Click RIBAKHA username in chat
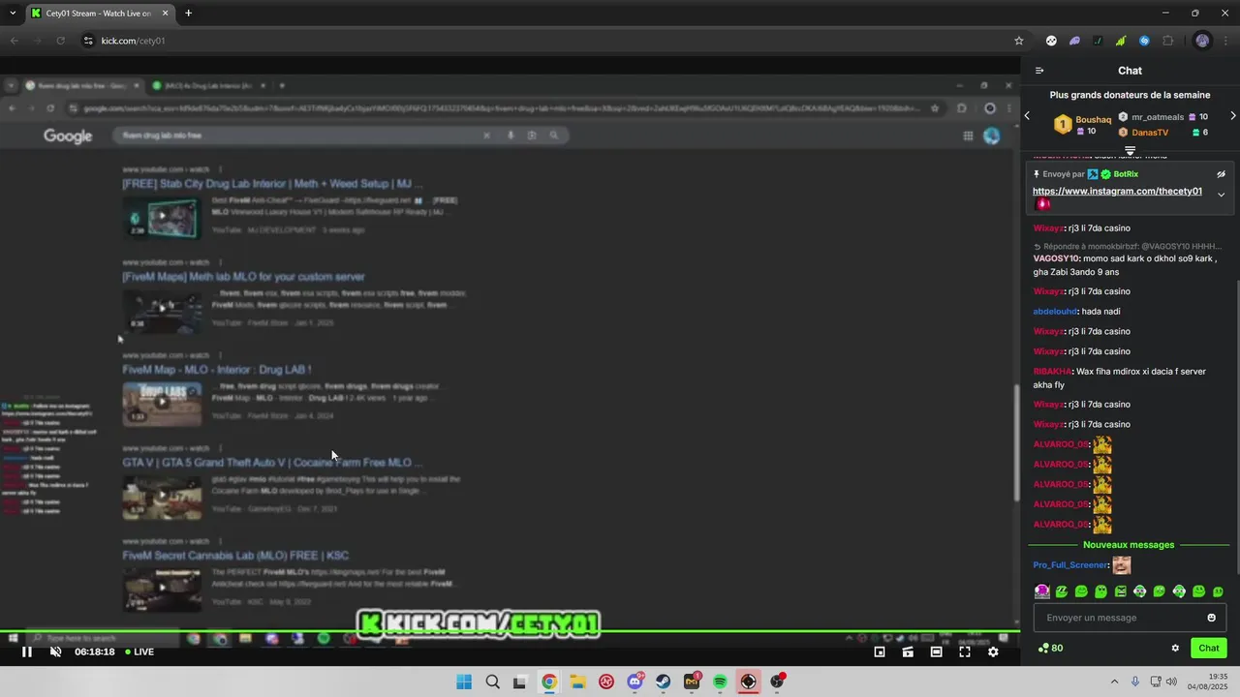Image resolution: width=1240 pixels, height=697 pixels. (1052, 372)
